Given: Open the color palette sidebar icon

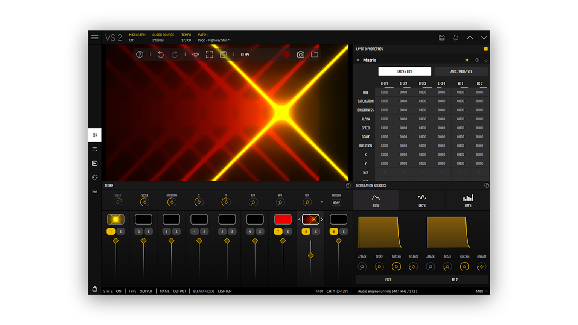Looking at the screenshot, I should point(95,178).
